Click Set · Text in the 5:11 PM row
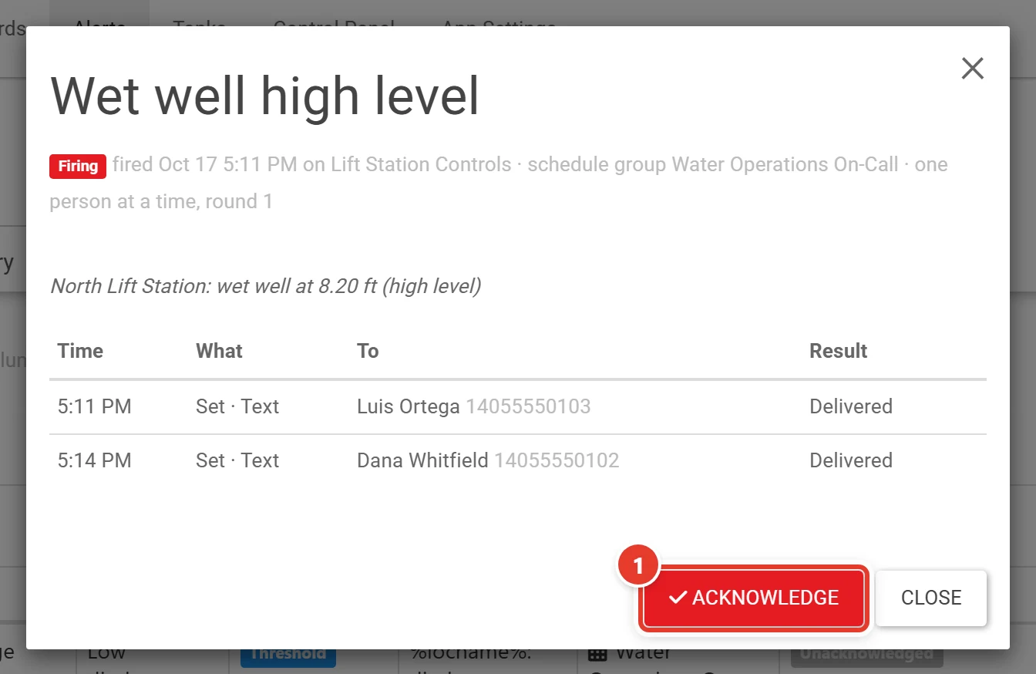 coord(237,406)
